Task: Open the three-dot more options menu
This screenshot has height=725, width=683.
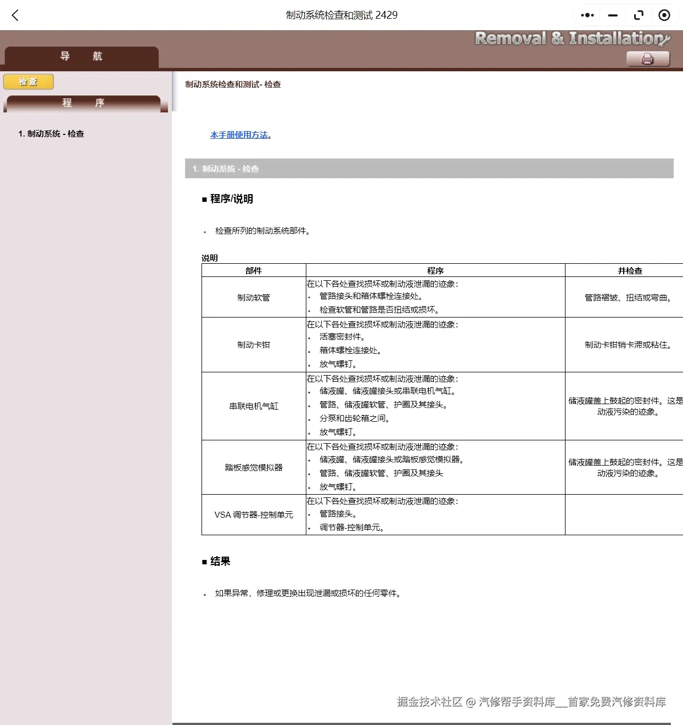Action: (586, 15)
